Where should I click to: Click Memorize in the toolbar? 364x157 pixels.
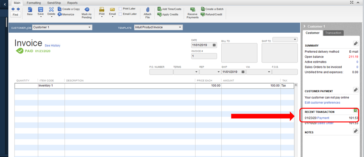[x=66, y=14]
